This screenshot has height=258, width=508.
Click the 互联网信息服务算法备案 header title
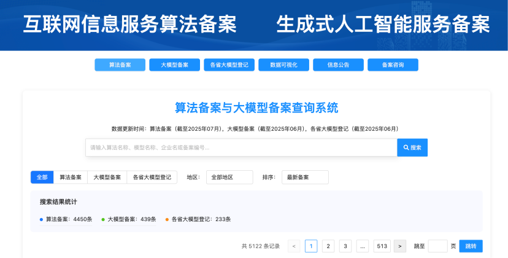point(130,25)
